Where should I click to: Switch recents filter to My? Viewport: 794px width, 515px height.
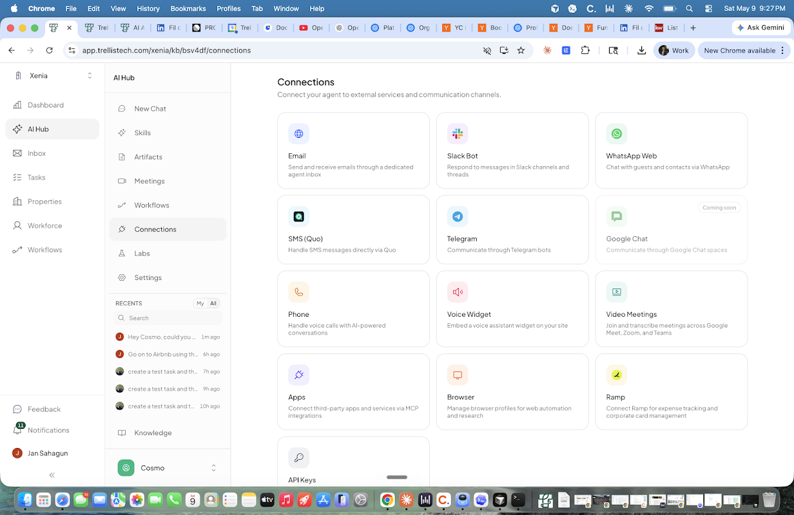click(x=200, y=303)
